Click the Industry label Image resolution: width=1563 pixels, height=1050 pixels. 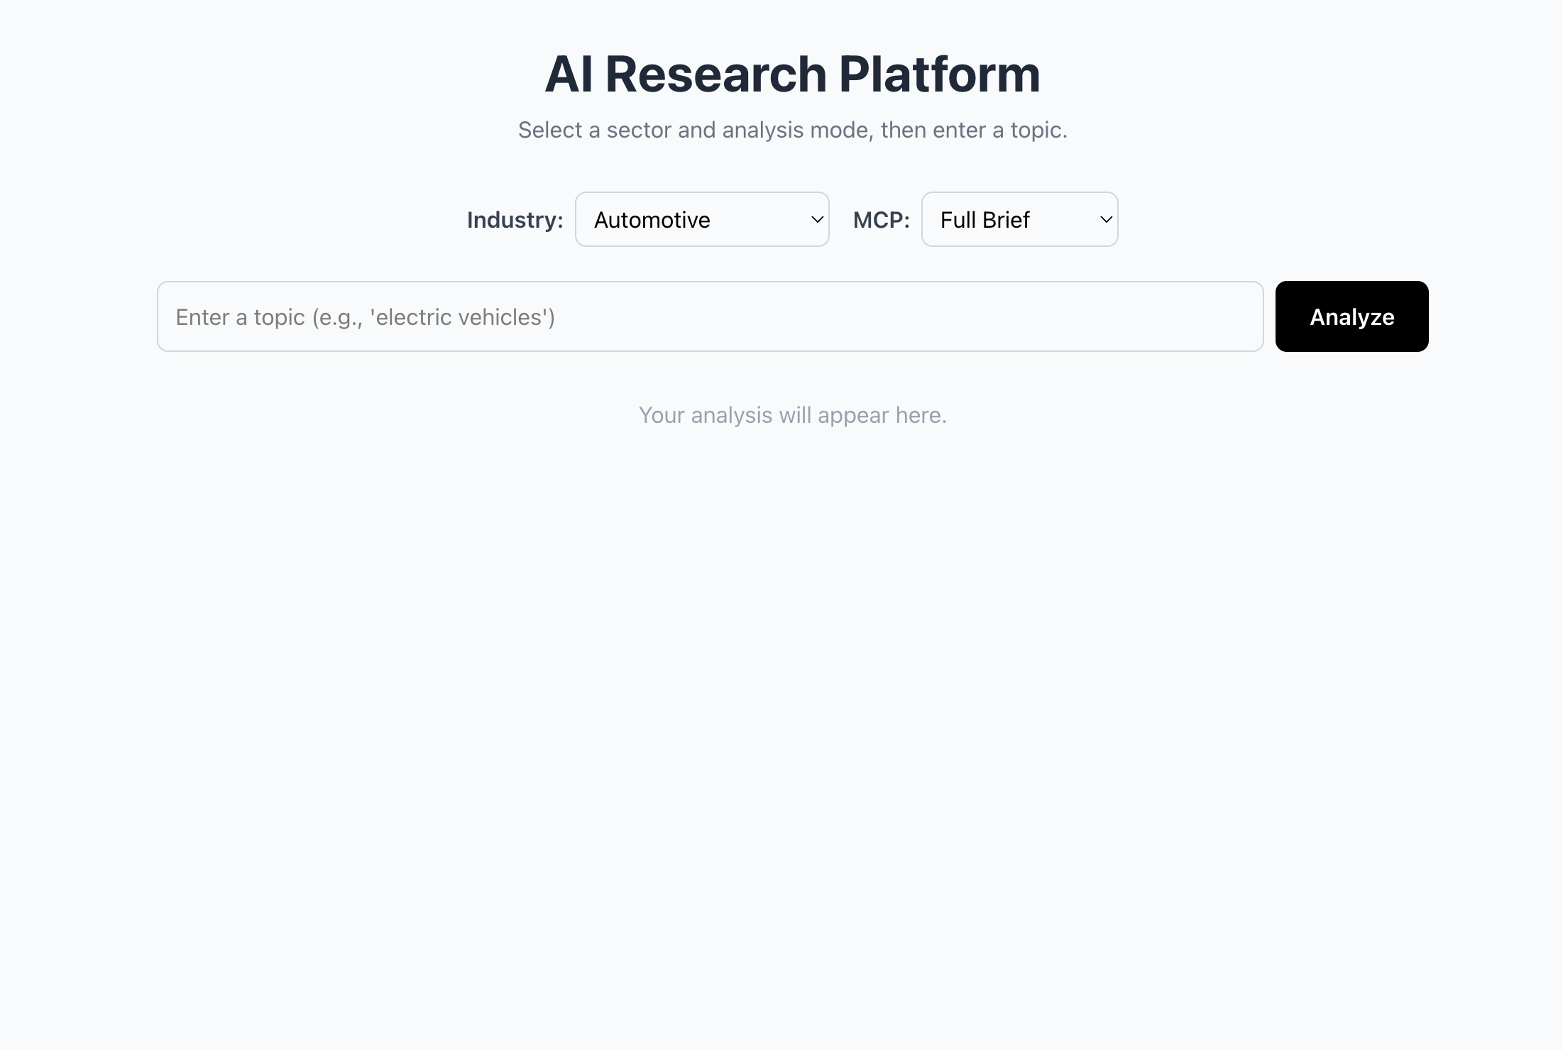tap(515, 220)
